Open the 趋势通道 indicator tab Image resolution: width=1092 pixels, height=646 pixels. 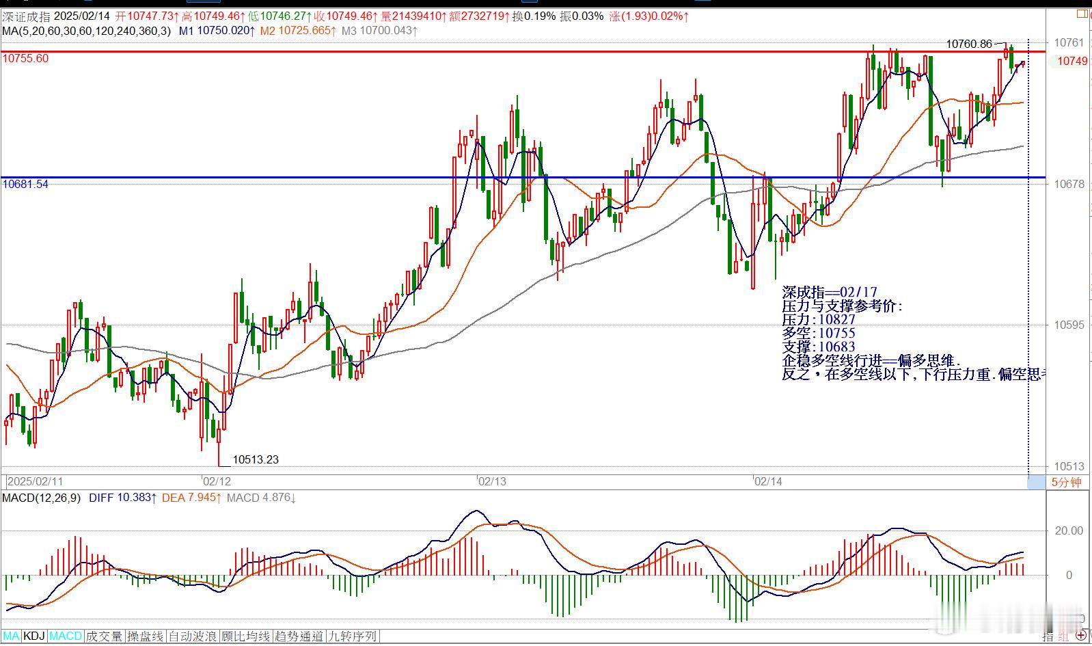click(x=299, y=636)
